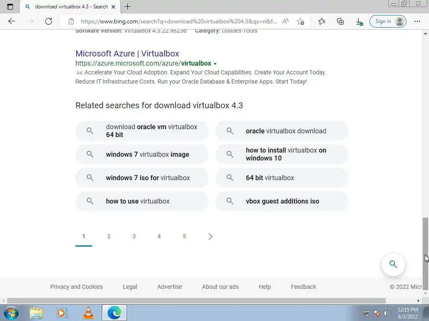Search vbox guest additions iso
The height and width of the screenshot is (321, 429).
(282, 201)
